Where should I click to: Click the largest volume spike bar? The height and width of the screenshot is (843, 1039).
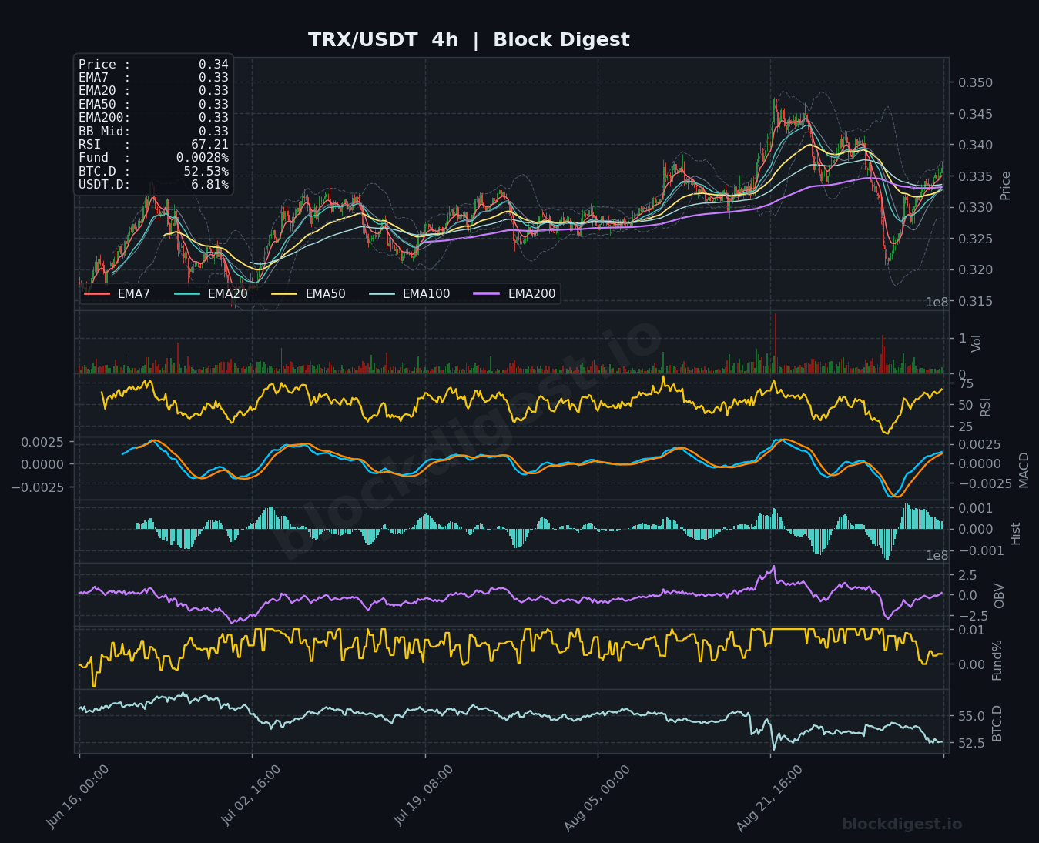click(x=776, y=343)
